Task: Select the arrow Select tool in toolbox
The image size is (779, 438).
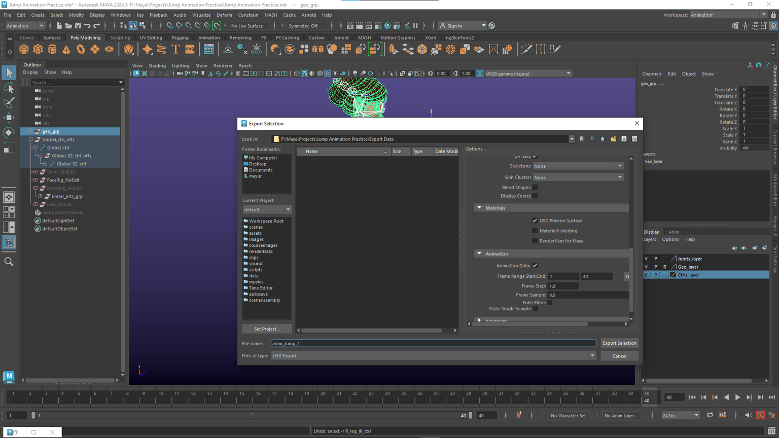Action: [9, 73]
